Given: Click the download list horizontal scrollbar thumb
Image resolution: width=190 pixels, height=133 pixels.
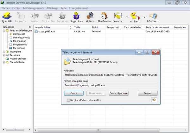Looking at the screenshot, I should pos(98,130).
